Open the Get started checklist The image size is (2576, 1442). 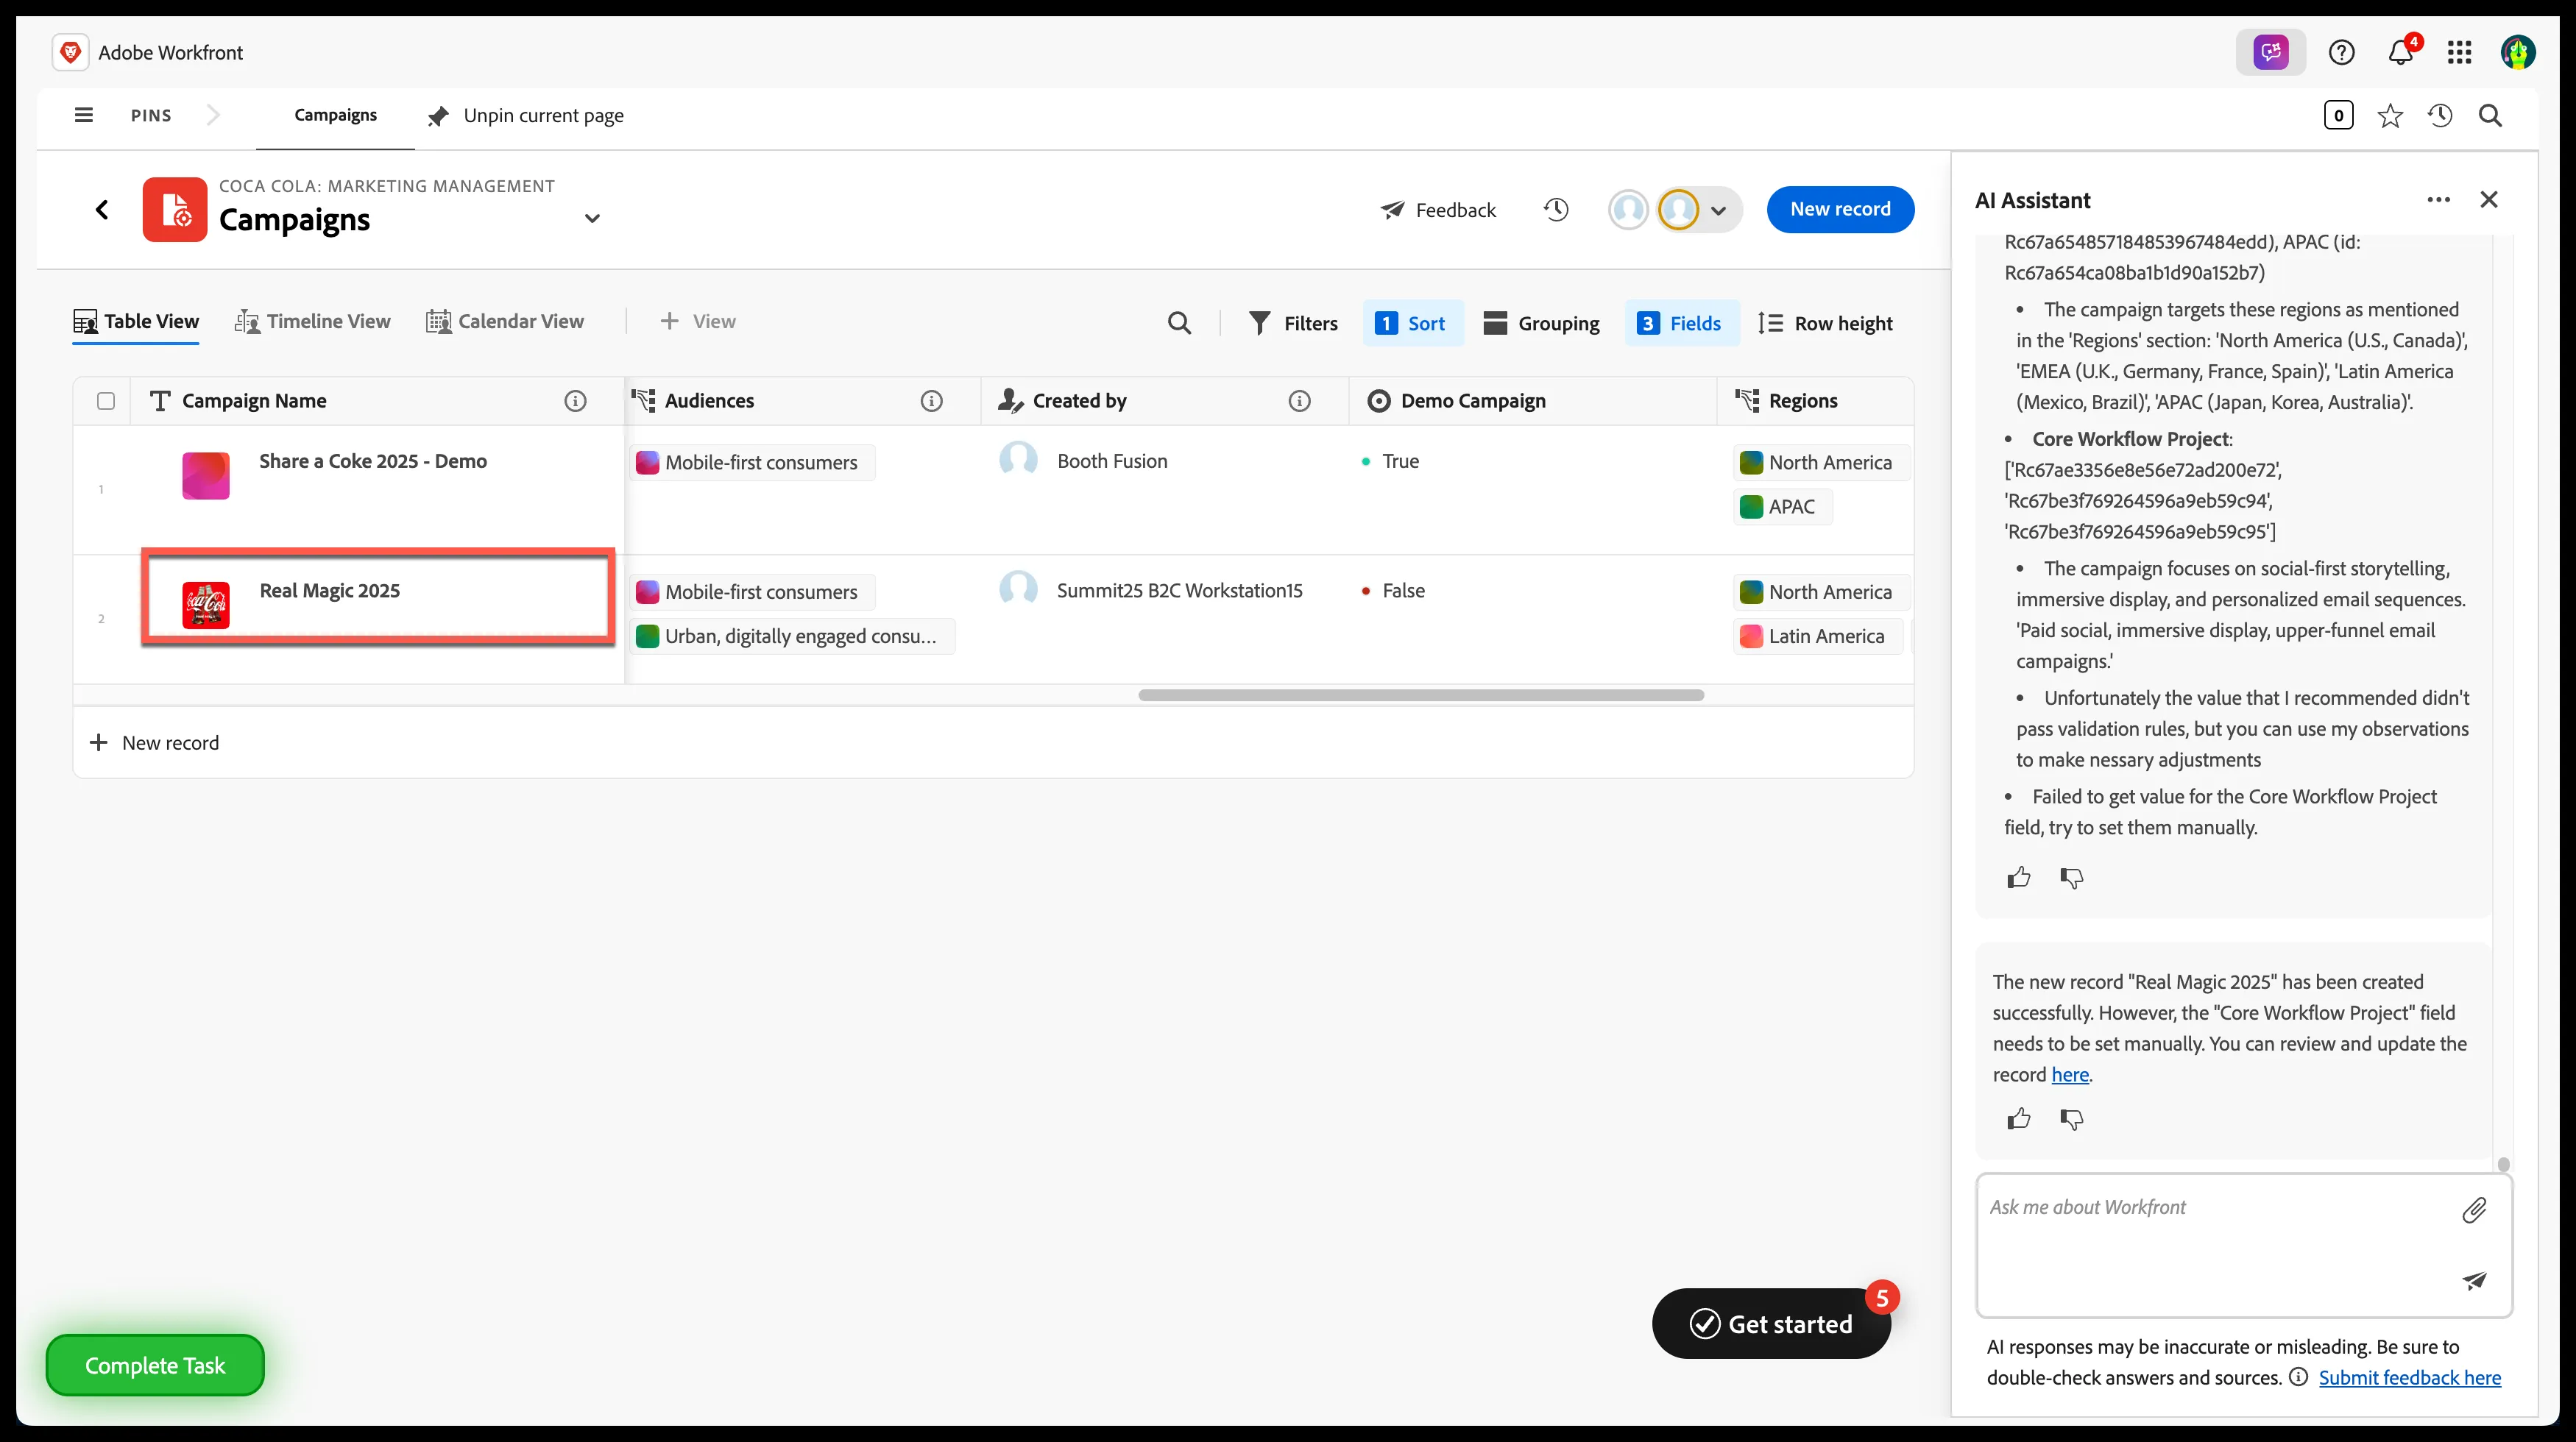tap(1771, 1323)
